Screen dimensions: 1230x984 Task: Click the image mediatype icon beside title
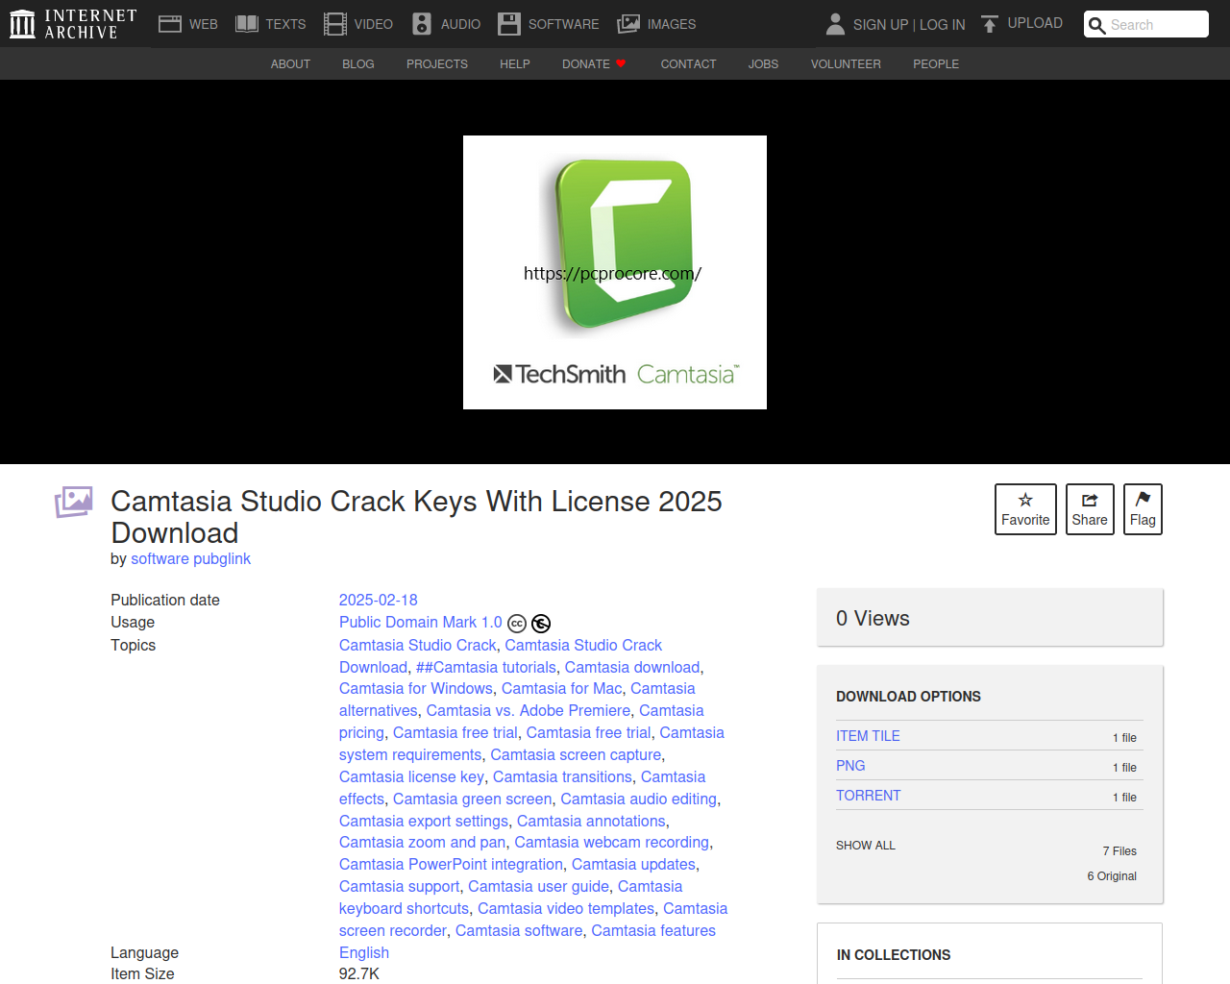click(x=74, y=502)
